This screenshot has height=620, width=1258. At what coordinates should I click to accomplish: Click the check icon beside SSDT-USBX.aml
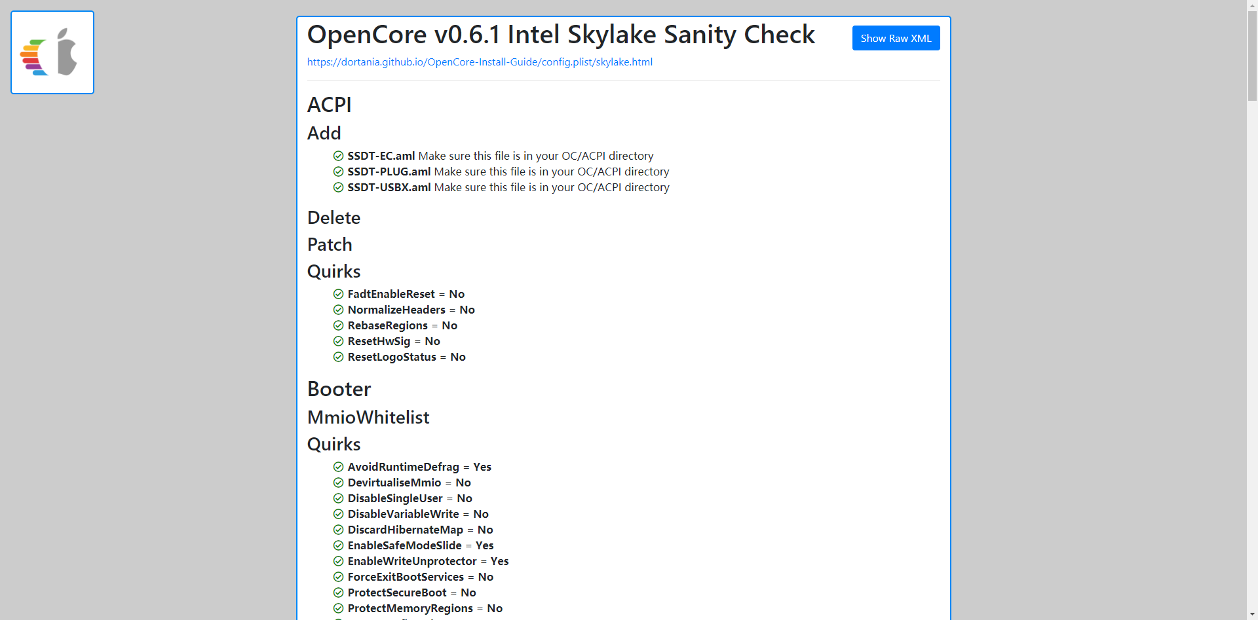click(x=338, y=187)
